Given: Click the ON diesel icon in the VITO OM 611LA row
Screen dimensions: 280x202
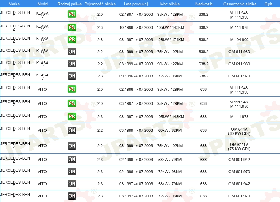Looking at the screenshot, I should (72, 146).
